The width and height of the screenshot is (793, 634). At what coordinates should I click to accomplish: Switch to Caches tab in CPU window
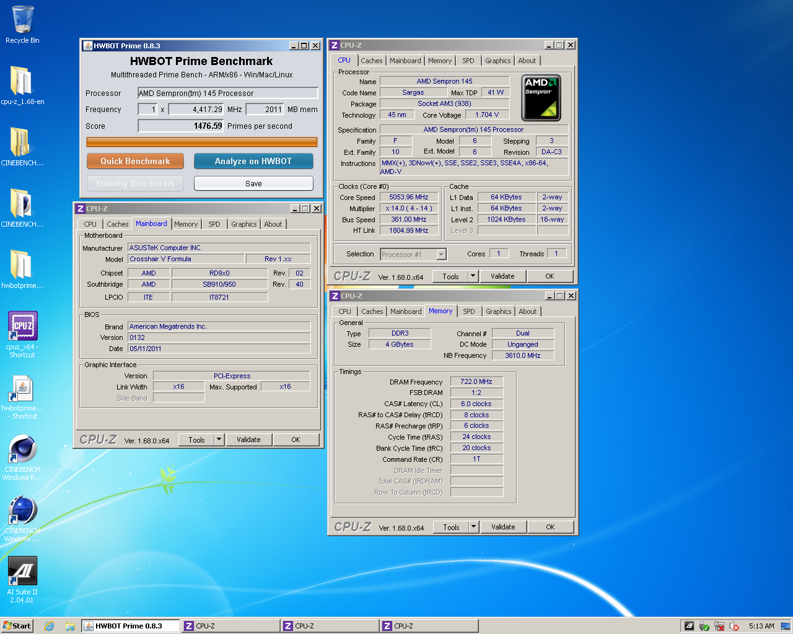(372, 61)
